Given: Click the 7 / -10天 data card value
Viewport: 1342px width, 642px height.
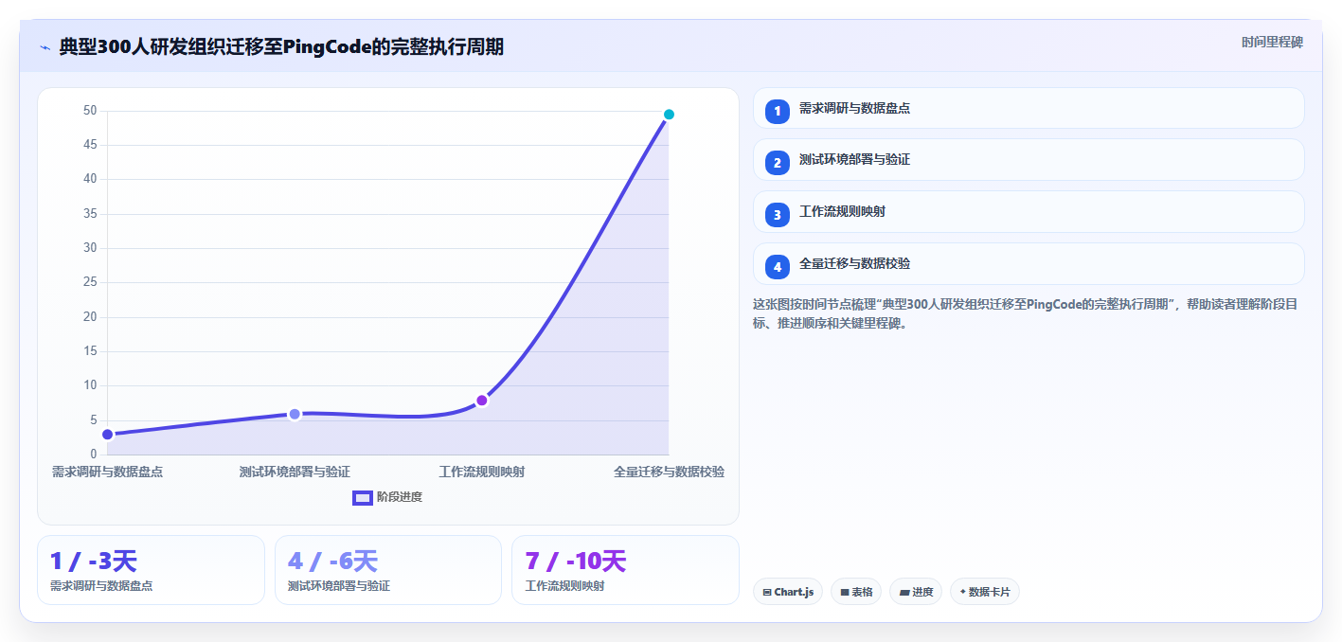Looking at the screenshot, I should point(576,562).
